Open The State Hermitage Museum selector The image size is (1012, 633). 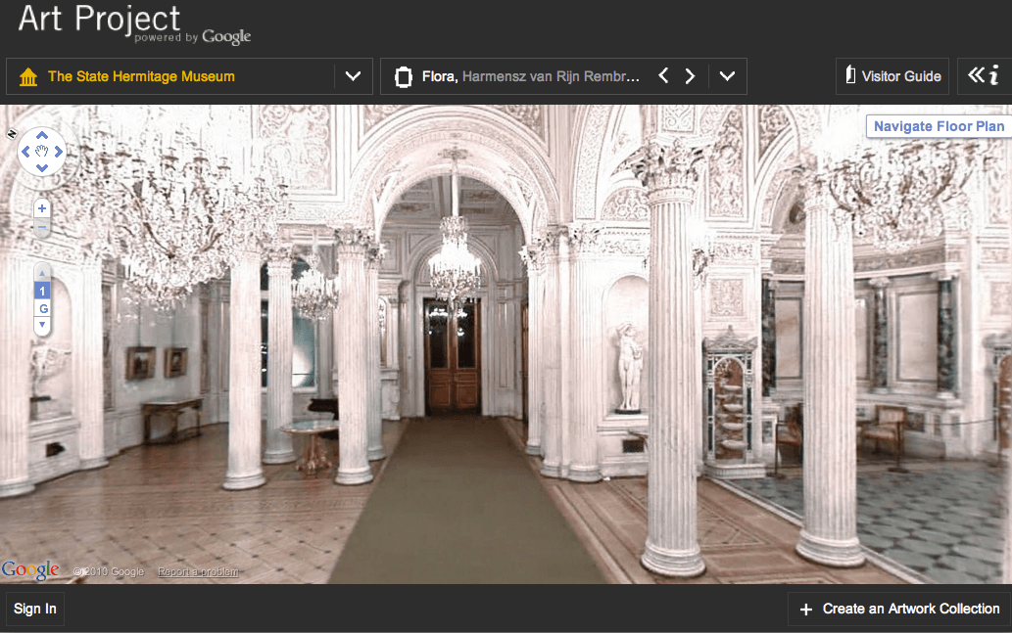point(189,76)
